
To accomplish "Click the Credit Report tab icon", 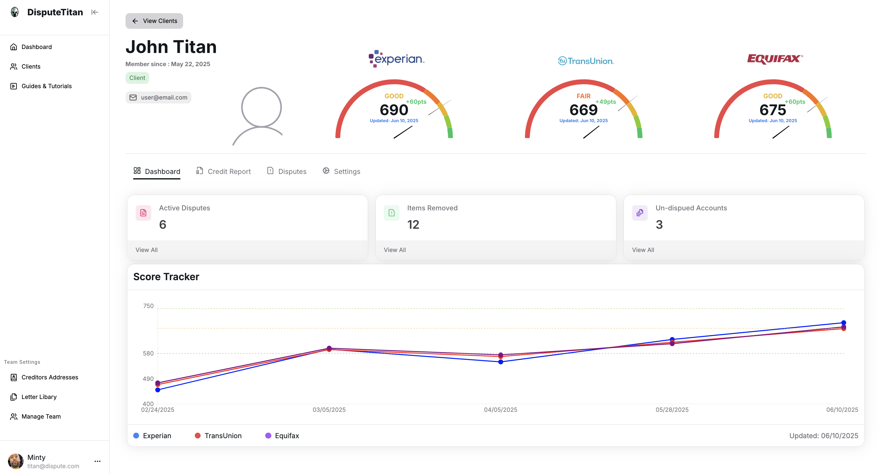I will pos(200,171).
